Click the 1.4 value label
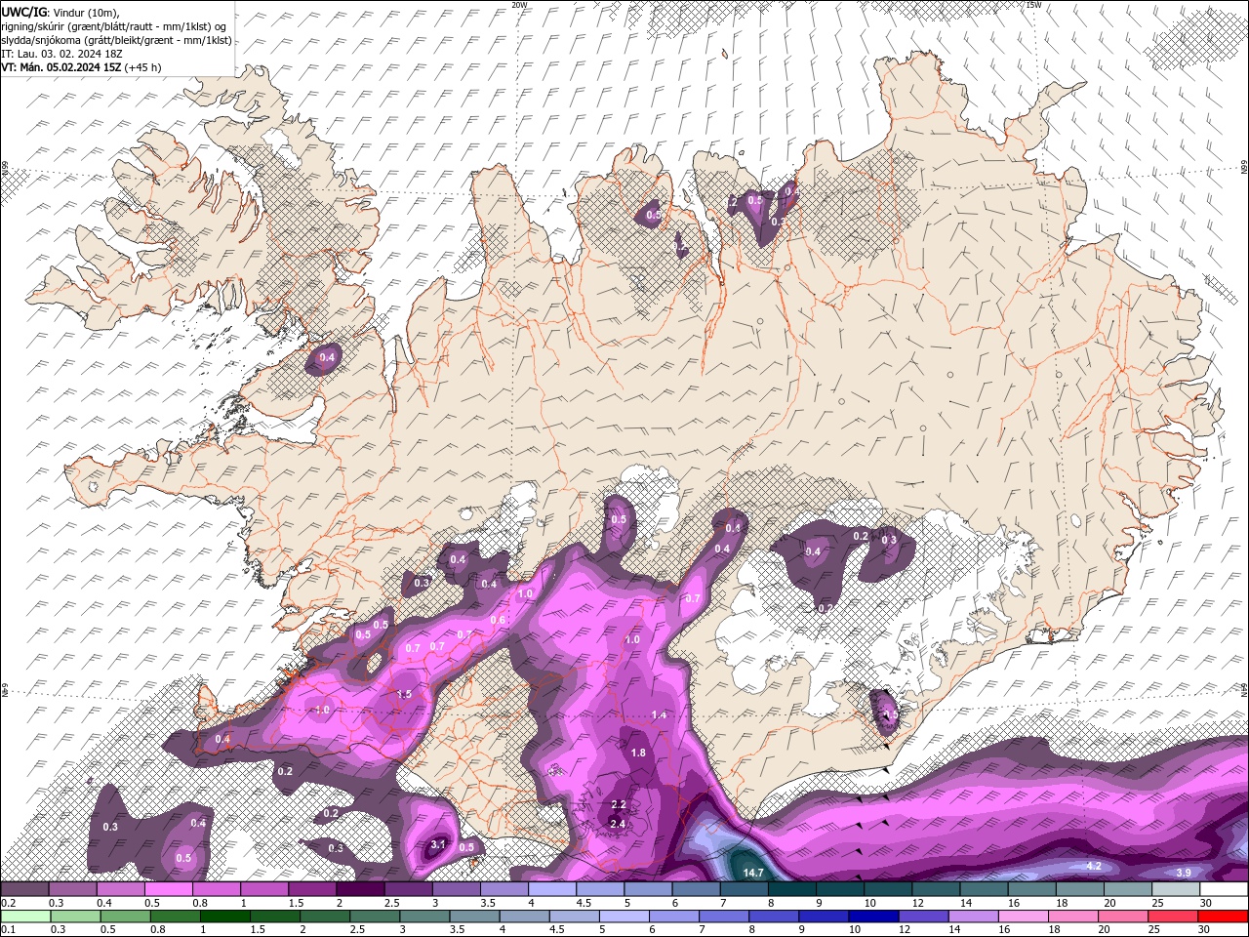Viewport: 1249px width, 937px height. coord(659,715)
